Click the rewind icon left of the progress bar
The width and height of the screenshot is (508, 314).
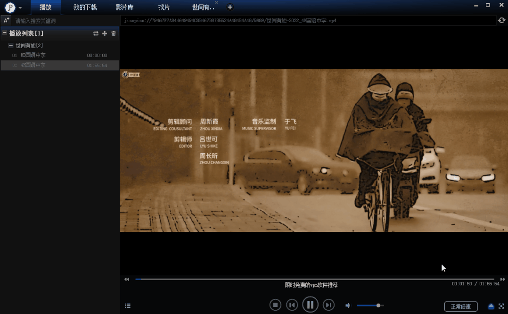point(127,279)
